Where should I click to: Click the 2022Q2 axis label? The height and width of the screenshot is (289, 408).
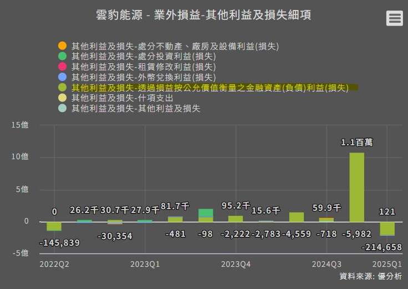click(x=54, y=264)
